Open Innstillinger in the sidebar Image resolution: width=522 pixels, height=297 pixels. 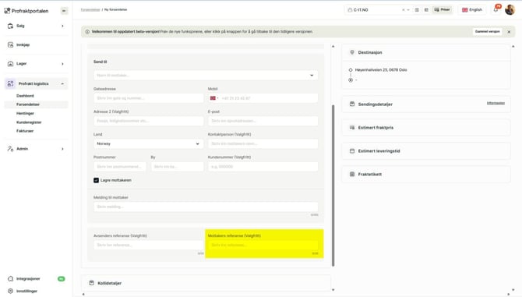(x=27, y=291)
